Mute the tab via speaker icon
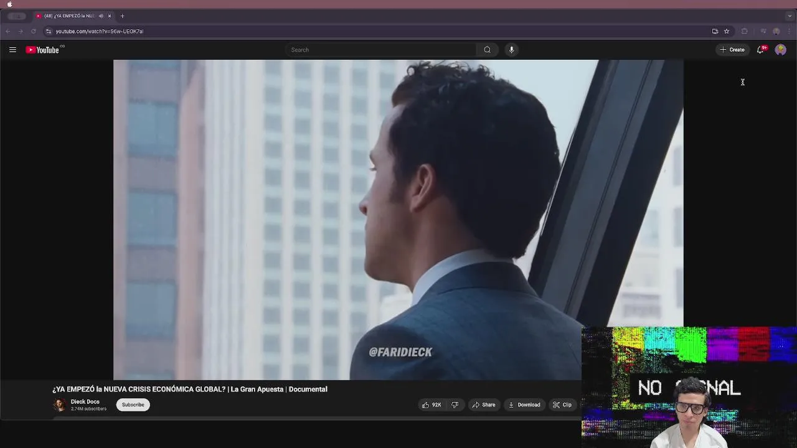The image size is (797, 448). (x=101, y=16)
